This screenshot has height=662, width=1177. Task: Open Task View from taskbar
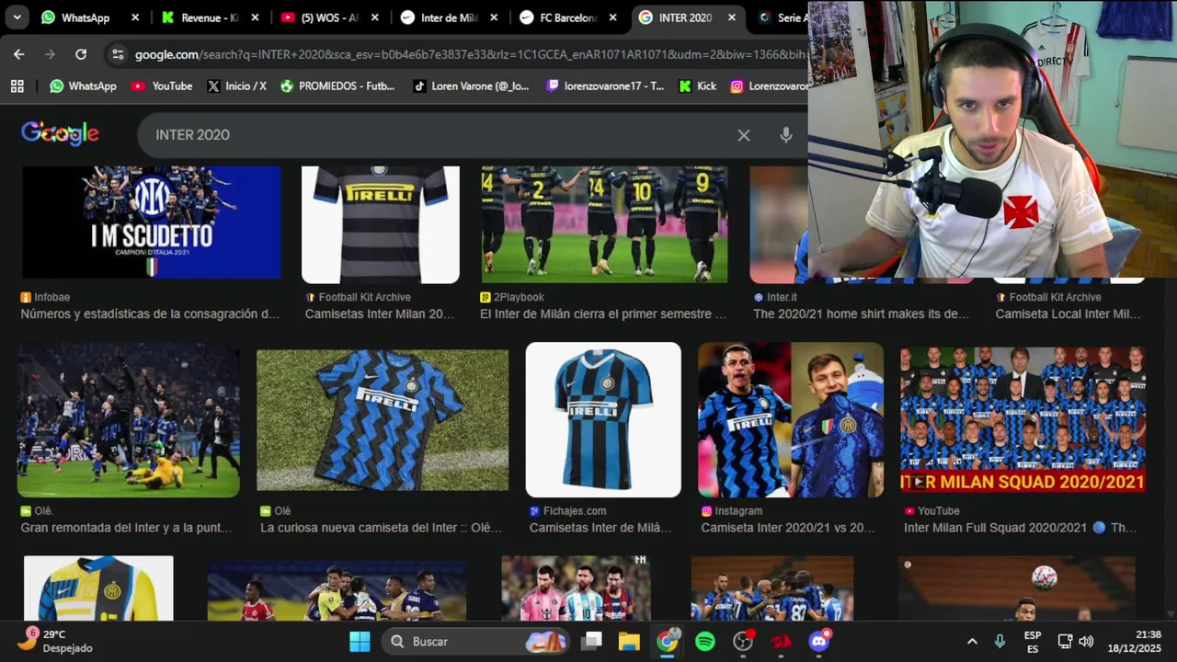point(592,641)
